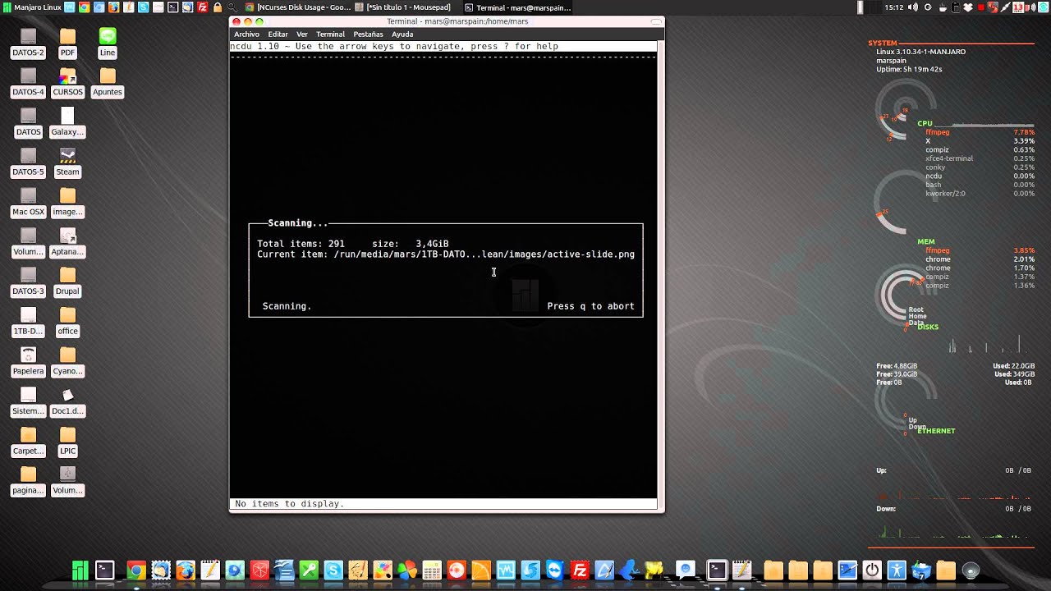Screen dimensions: 1051x591
Task: Open the Ayuda menu
Action: [x=402, y=34]
